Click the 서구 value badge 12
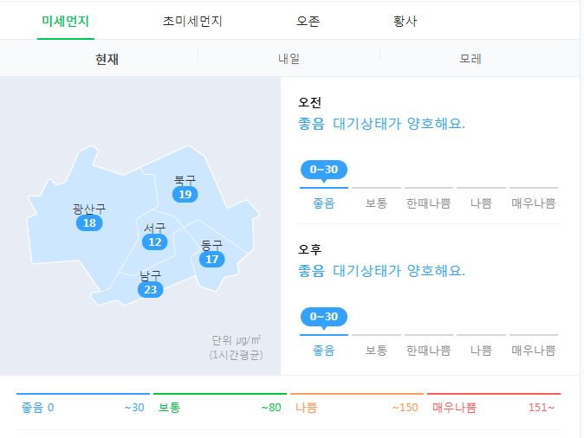Screen dimensions: 584x438 pos(155,242)
